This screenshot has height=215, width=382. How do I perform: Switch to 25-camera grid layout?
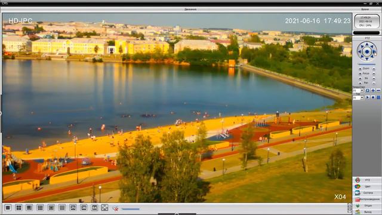[73, 208]
